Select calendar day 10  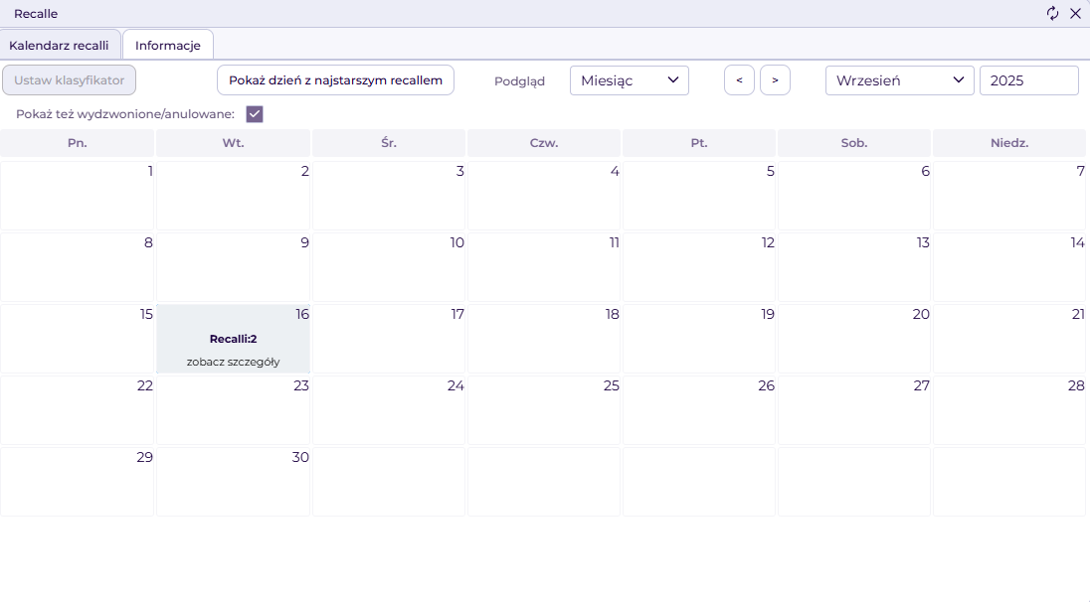pos(389,267)
